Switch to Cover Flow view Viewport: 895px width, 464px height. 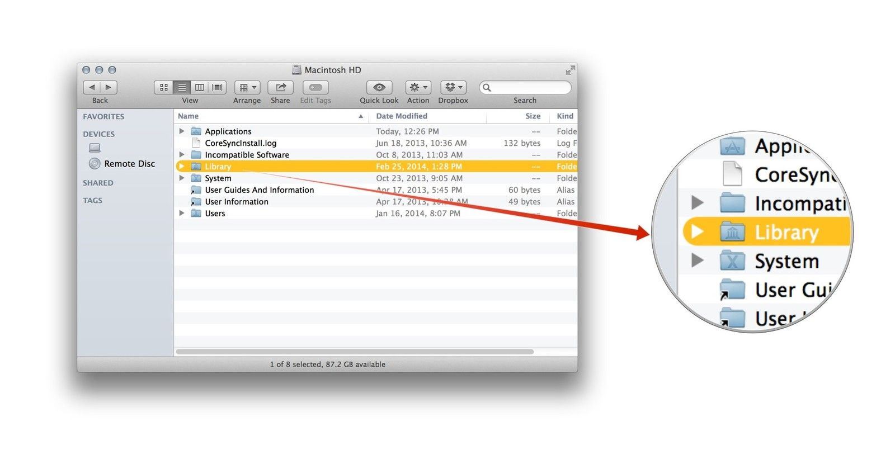click(218, 87)
